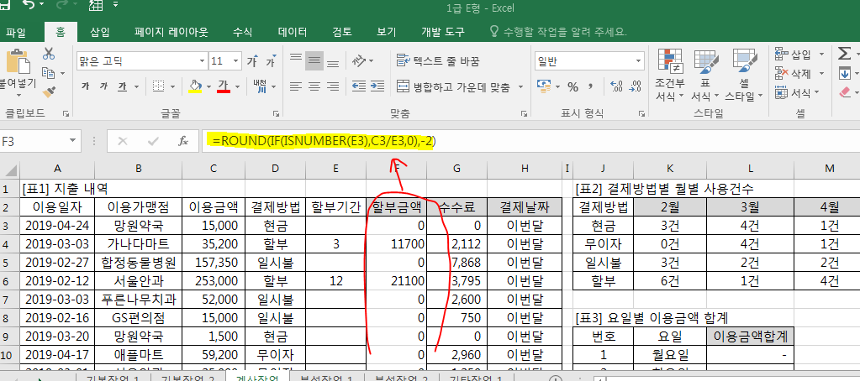Switch to the 수식 ribbon tab

242,32
